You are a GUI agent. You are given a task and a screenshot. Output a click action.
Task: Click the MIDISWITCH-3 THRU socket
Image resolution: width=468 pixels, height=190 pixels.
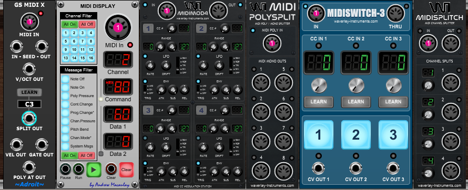point(395,14)
